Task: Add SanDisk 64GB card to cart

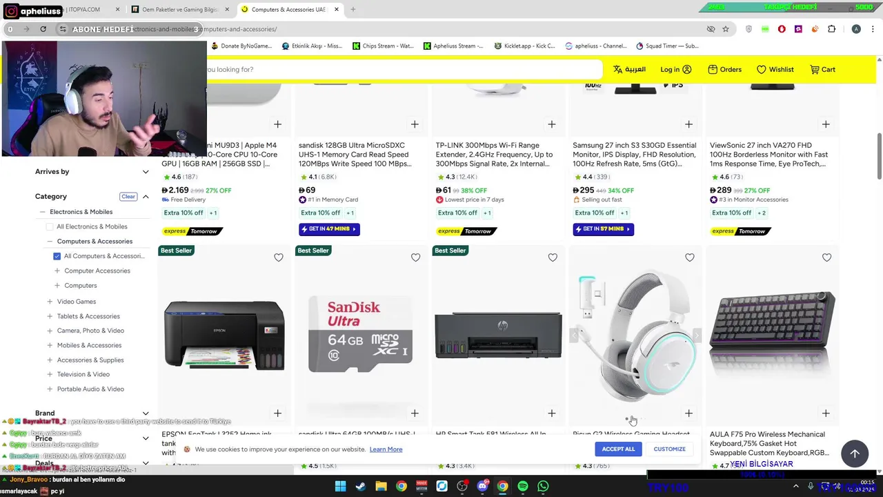Action: (x=415, y=413)
